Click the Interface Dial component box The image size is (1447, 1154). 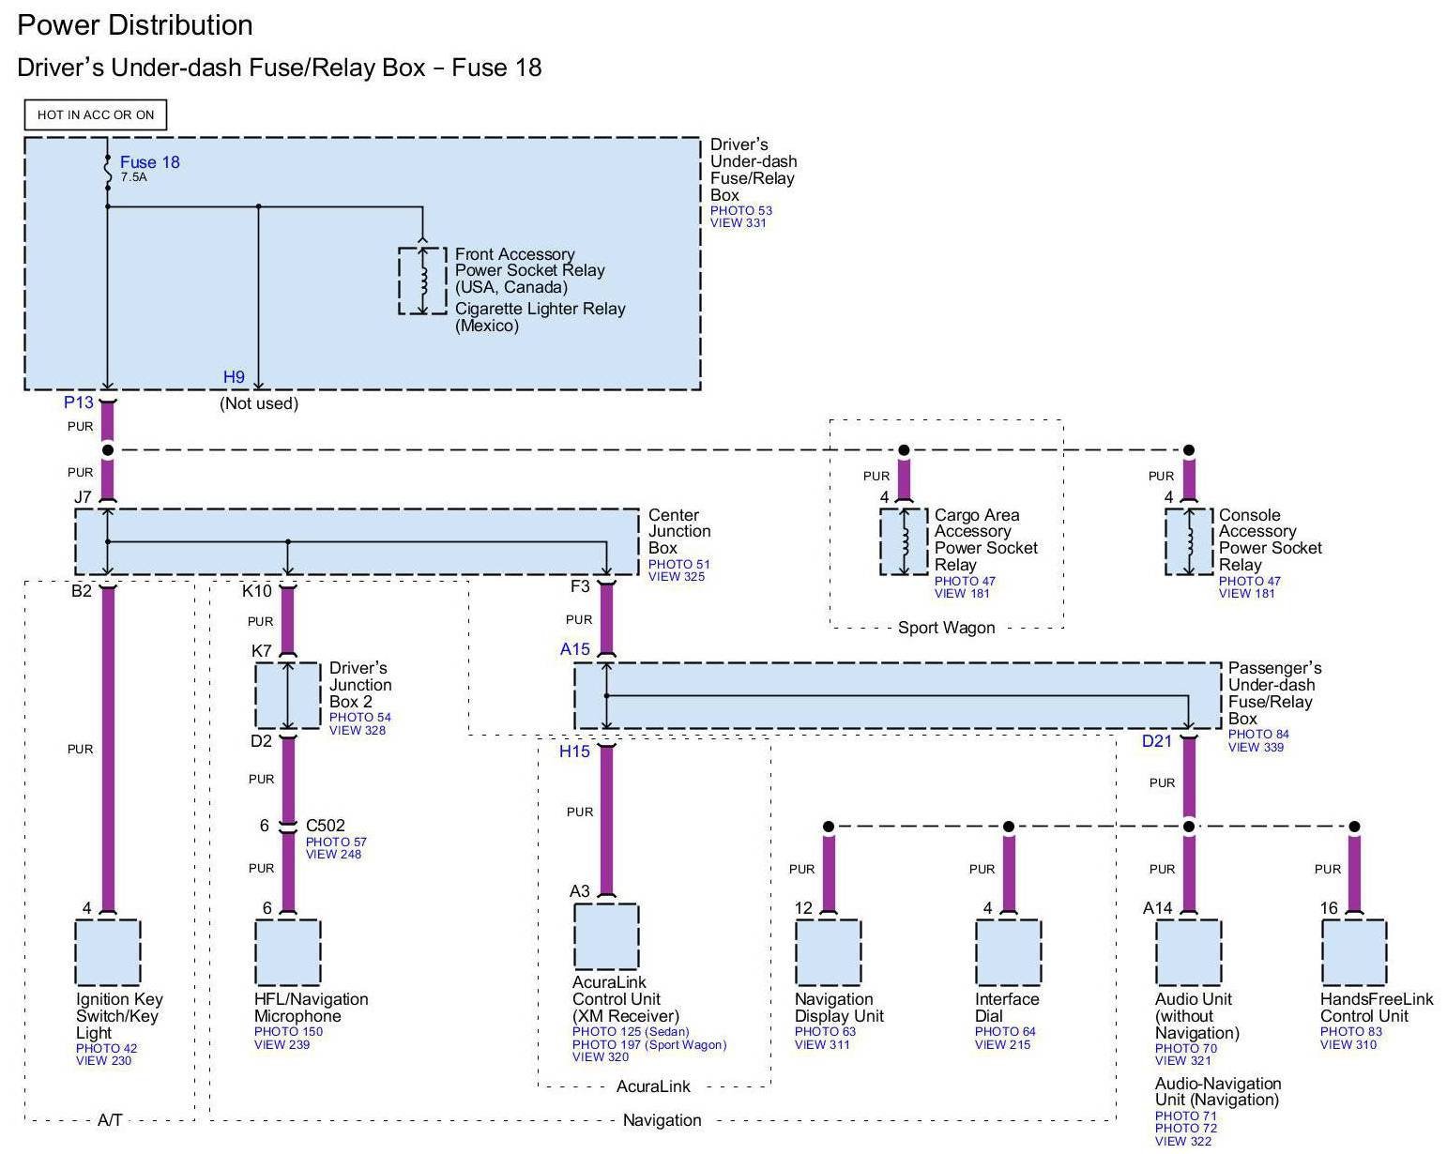pos(1009,952)
